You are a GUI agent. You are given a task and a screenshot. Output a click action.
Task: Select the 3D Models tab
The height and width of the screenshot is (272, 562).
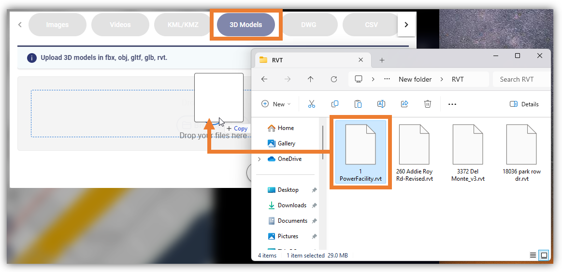[x=246, y=25]
